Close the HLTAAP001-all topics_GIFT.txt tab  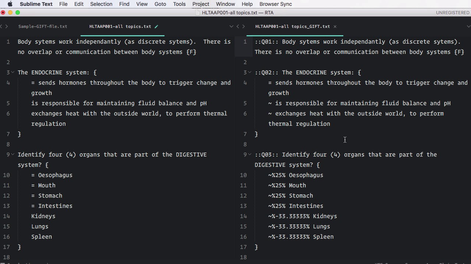click(335, 26)
